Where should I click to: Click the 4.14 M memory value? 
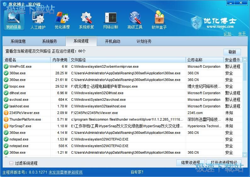62,133
